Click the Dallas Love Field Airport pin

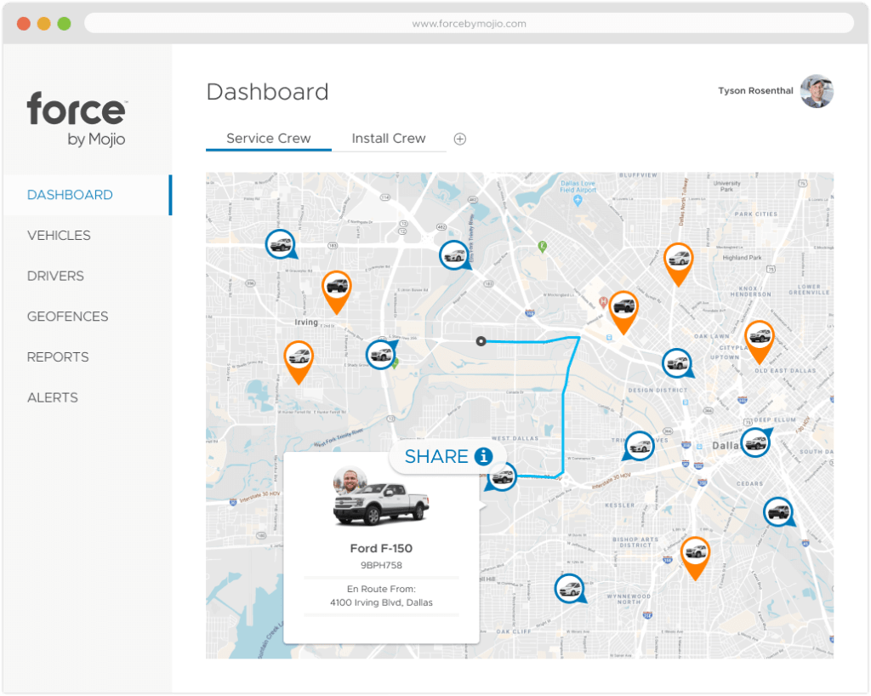point(578,201)
